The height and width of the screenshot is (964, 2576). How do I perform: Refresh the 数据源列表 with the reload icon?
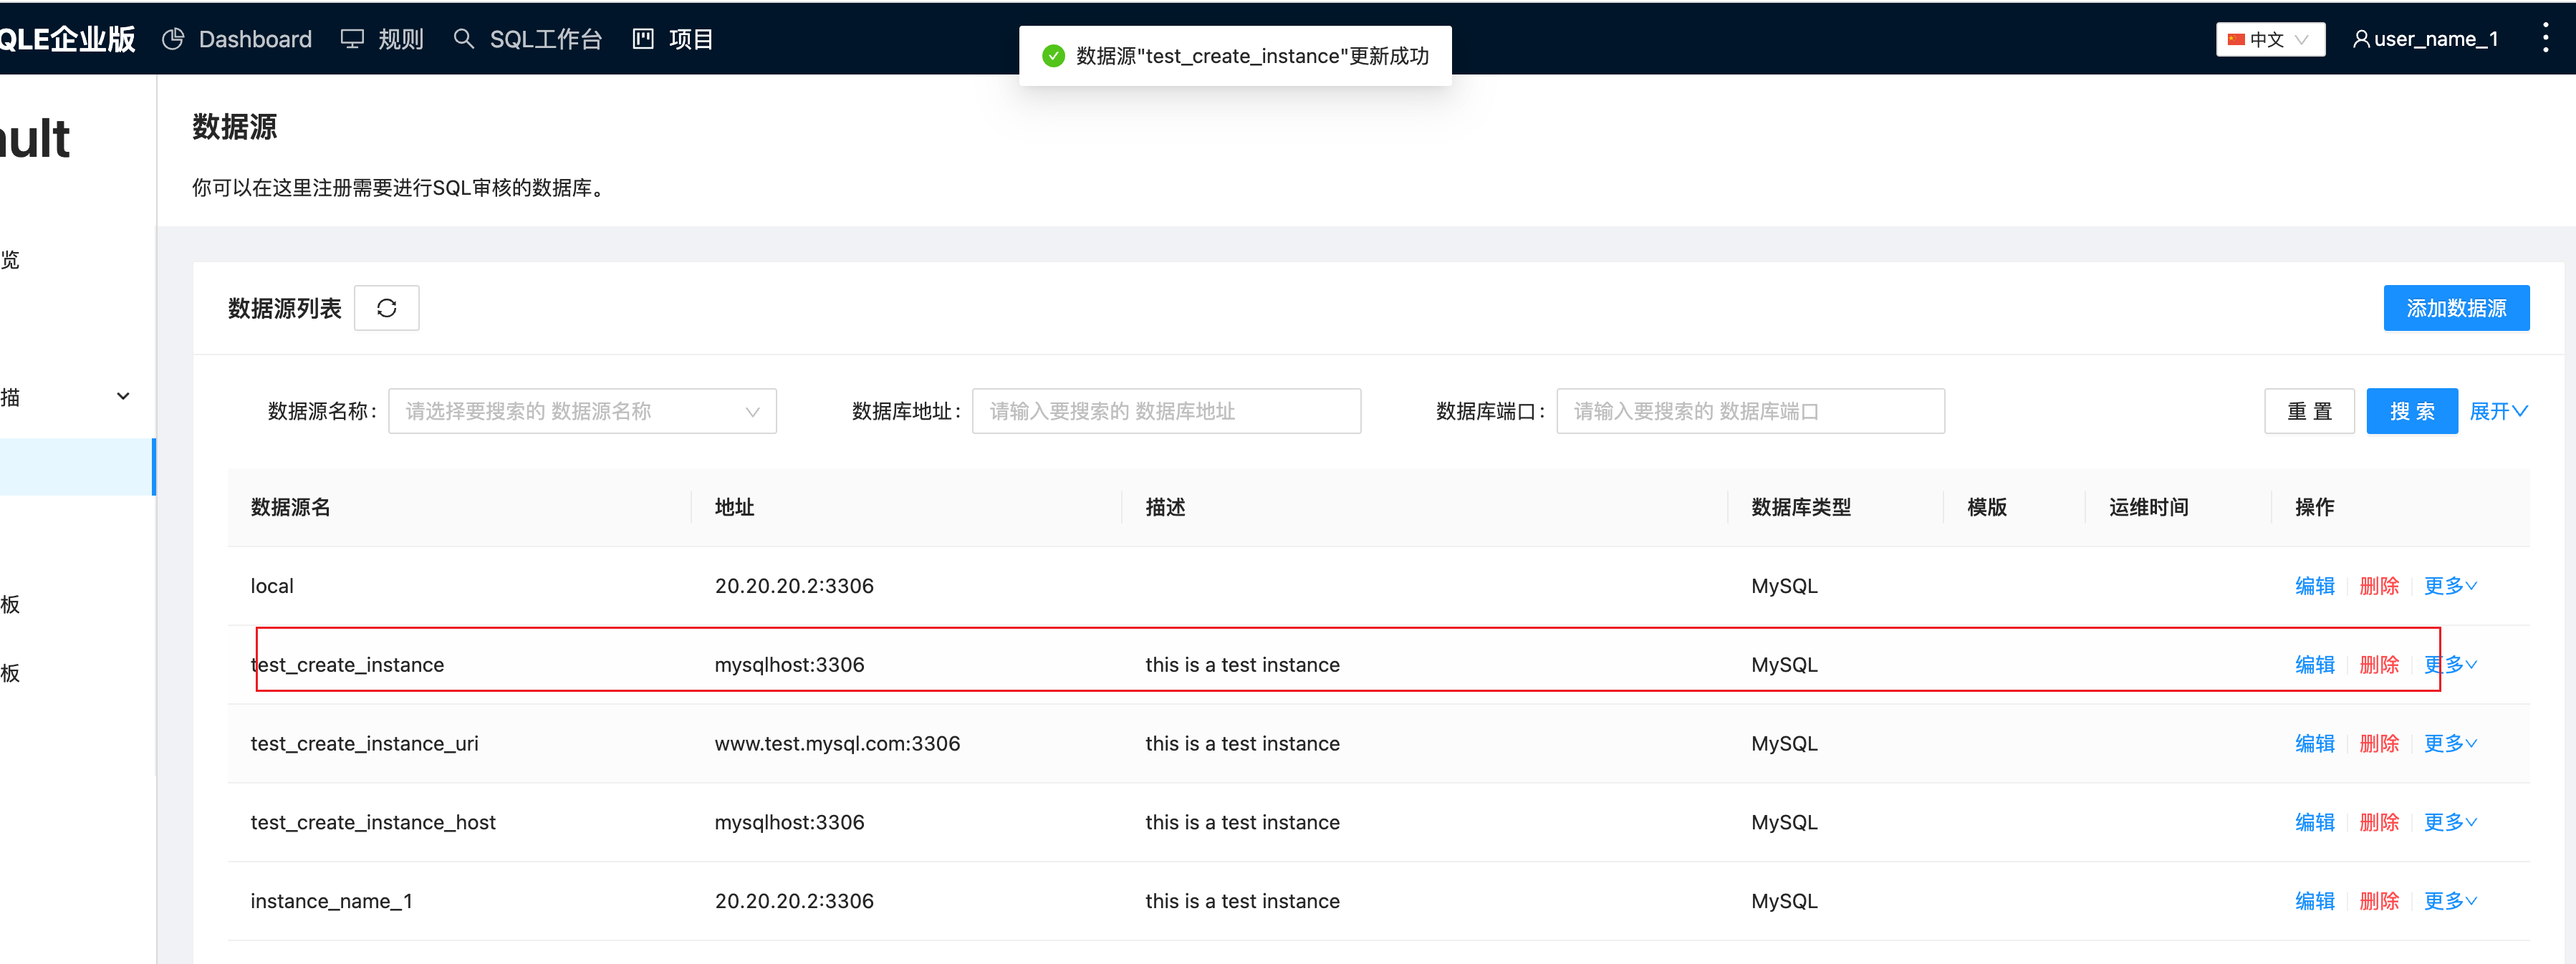[387, 307]
